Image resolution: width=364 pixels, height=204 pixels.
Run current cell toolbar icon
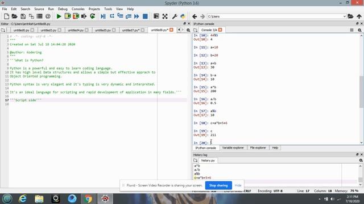[67, 16]
